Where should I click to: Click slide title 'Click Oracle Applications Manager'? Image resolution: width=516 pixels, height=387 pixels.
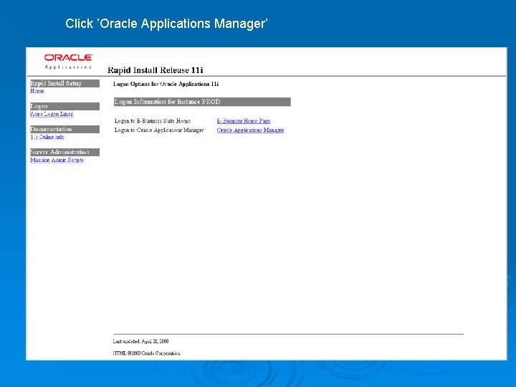pyautogui.click(x=166, y=24)
